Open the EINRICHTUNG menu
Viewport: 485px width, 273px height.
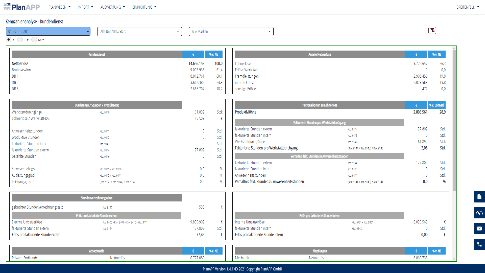pos(144,7)
